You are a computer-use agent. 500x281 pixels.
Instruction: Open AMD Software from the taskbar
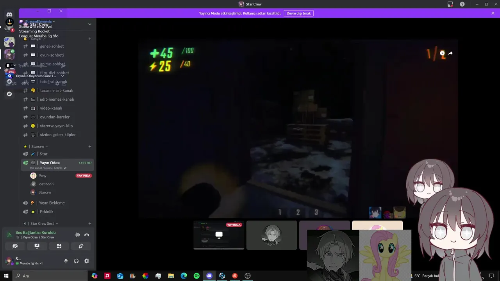107,276
